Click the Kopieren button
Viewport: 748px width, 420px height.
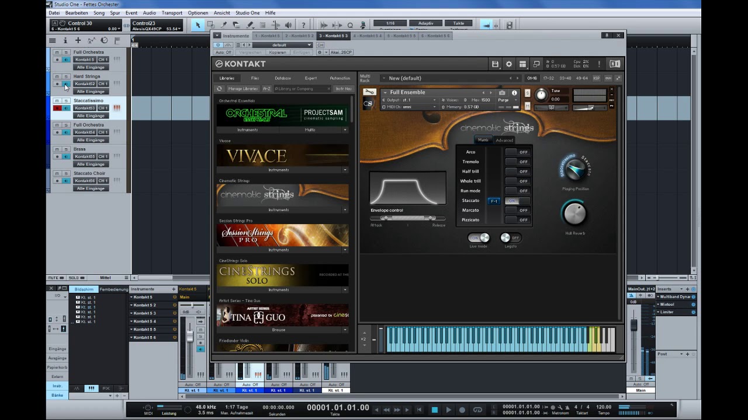click(x=278, y=52)
